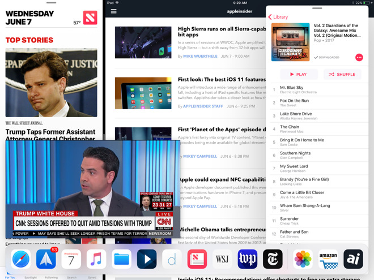Tap the CNN picture-in-picture video
Viewport: 374px width, 280px height.
pos(93,189)
